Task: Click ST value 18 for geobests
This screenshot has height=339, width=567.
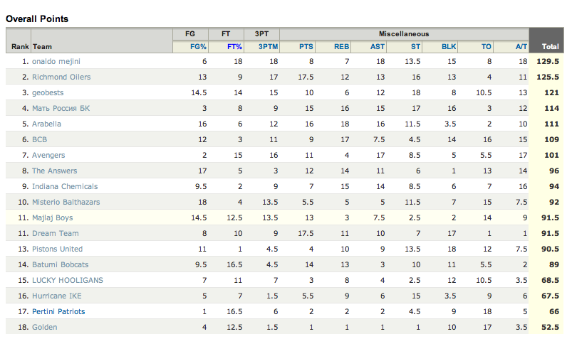Action: [x=416, y=92]
